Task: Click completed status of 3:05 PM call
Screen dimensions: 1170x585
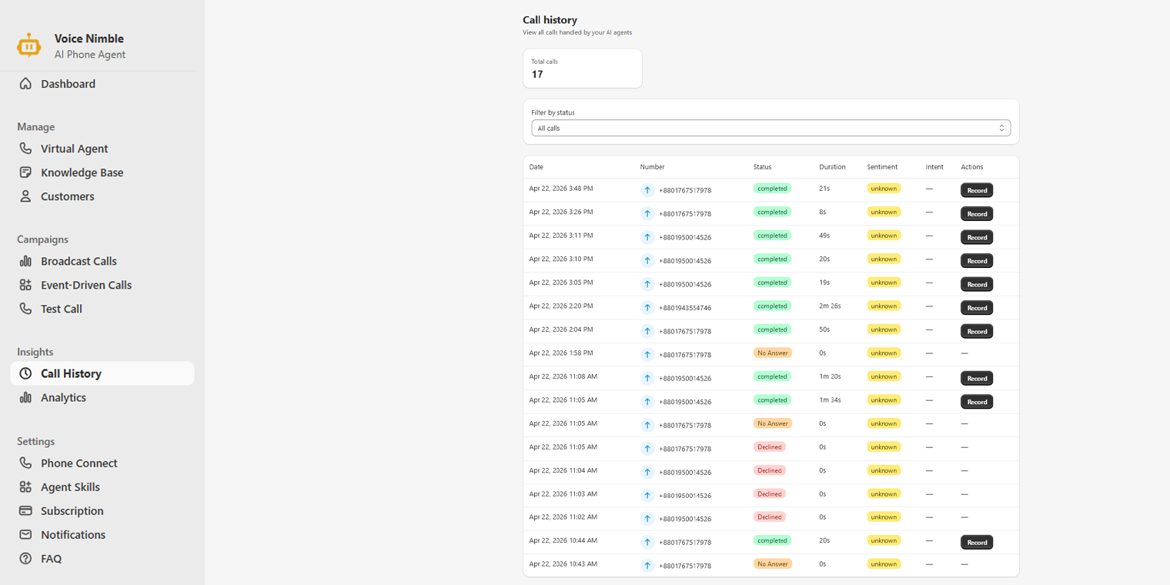Action: point(772,282)
